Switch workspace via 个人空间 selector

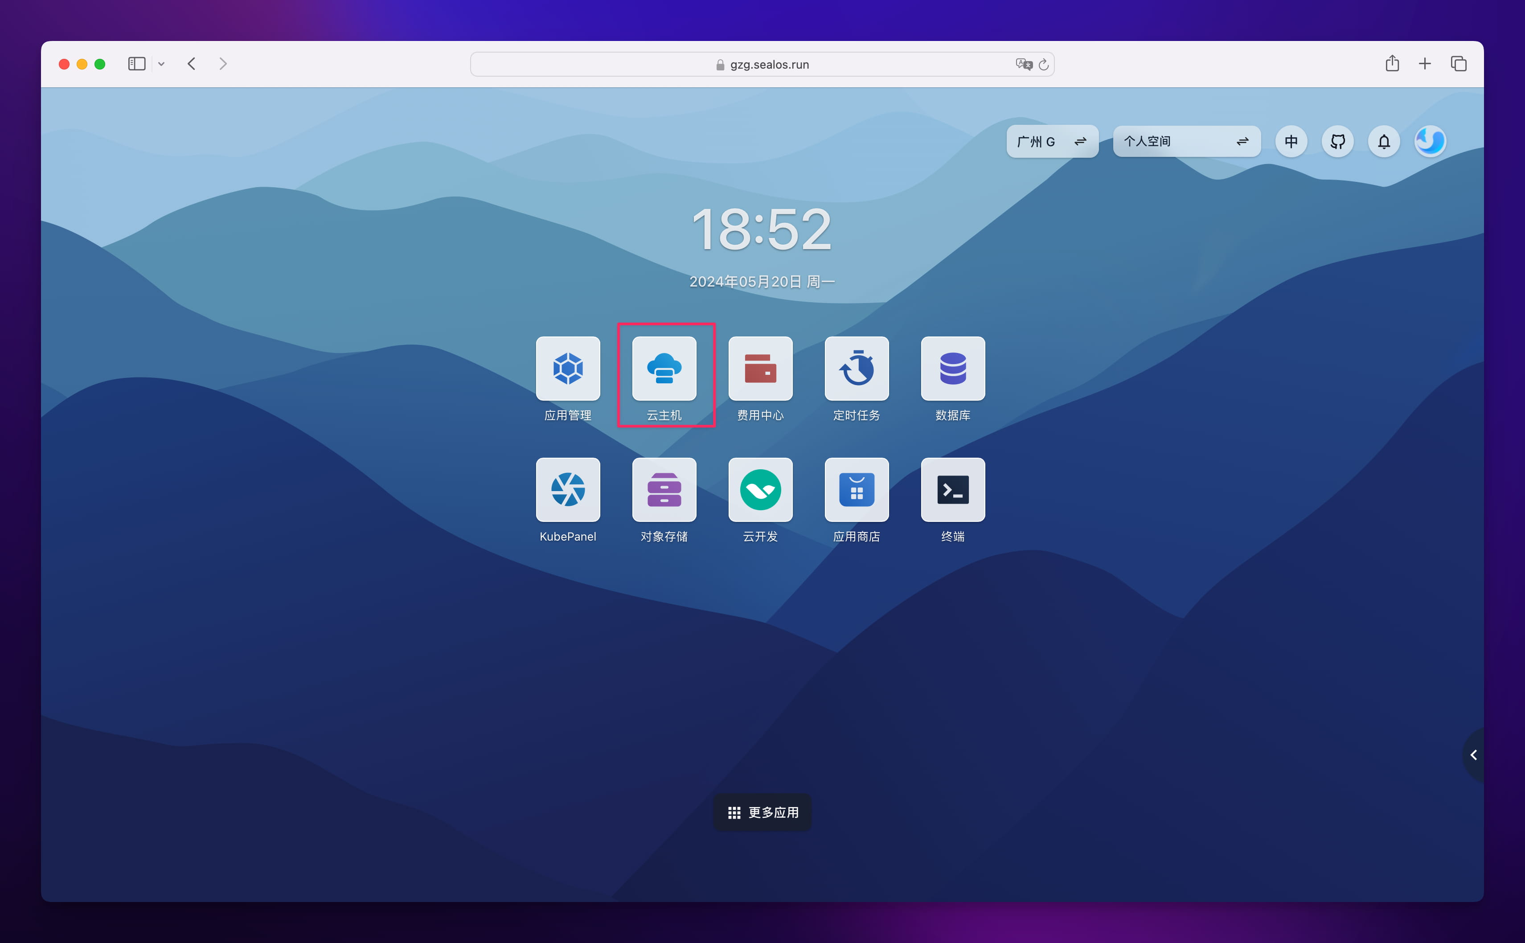coord(1186,142)
